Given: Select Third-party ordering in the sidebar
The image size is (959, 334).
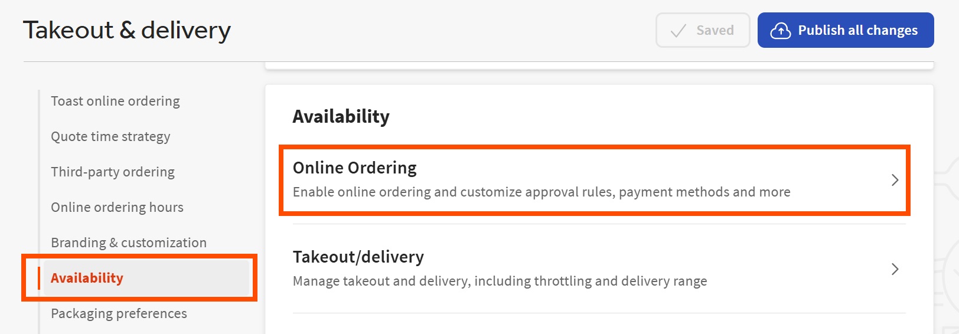Looking at the screenshot, I should 113,172.
